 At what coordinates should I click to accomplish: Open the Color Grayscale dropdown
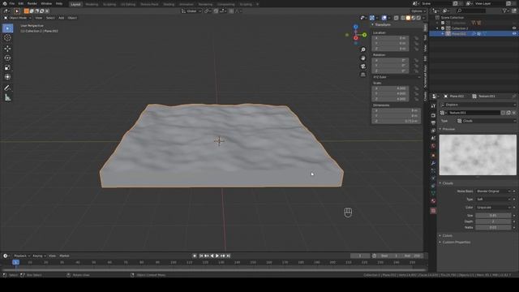point(493,208)
